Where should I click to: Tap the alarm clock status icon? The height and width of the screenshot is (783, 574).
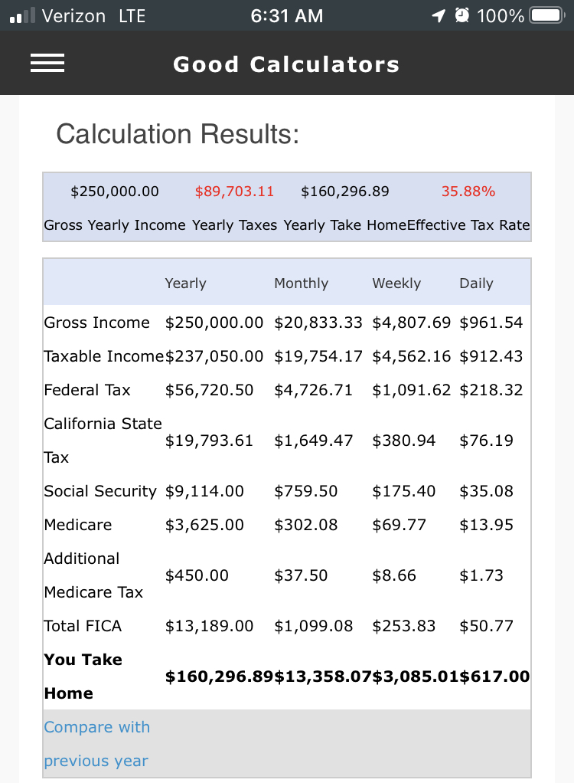(461, 15)
